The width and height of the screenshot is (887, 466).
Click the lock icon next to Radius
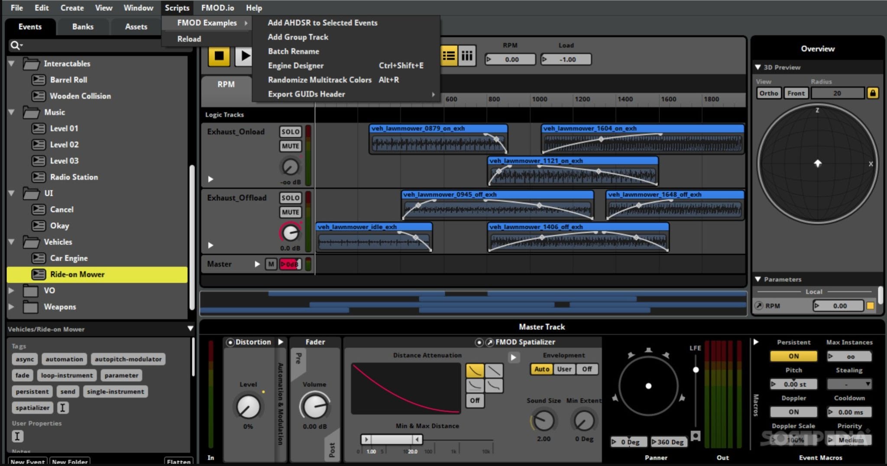(873, 93)
